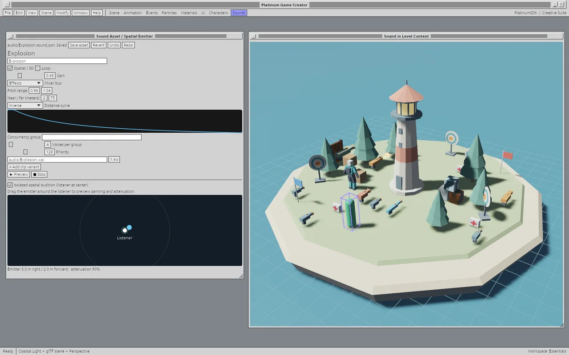Viewport: 569px width, 355px height.
Task: Open the Edit menu
Action: coord(19,13)
